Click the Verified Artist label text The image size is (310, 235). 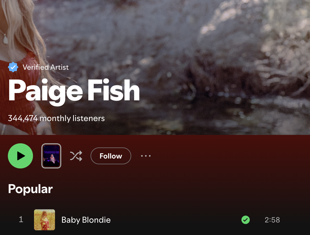[46, 67]
